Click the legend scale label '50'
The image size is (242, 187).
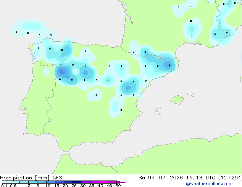click(118, 185)
